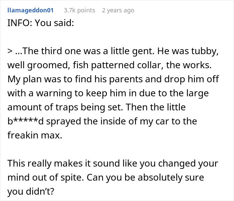
Task: Click the INFO: You said: line
Action: tap(40, 23)
